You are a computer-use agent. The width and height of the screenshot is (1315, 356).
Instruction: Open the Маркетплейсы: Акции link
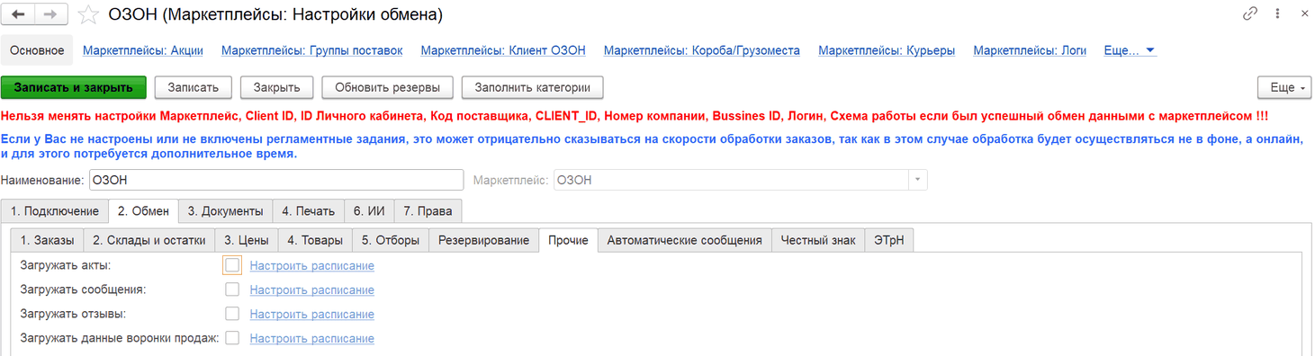pyautogui.click(x=143, y=50)
